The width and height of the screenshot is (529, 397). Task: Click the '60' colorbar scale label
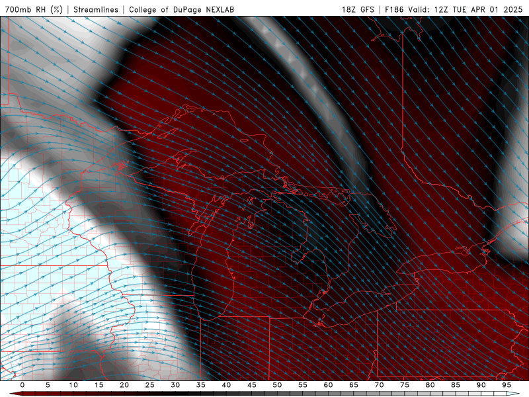coord(328,385)
